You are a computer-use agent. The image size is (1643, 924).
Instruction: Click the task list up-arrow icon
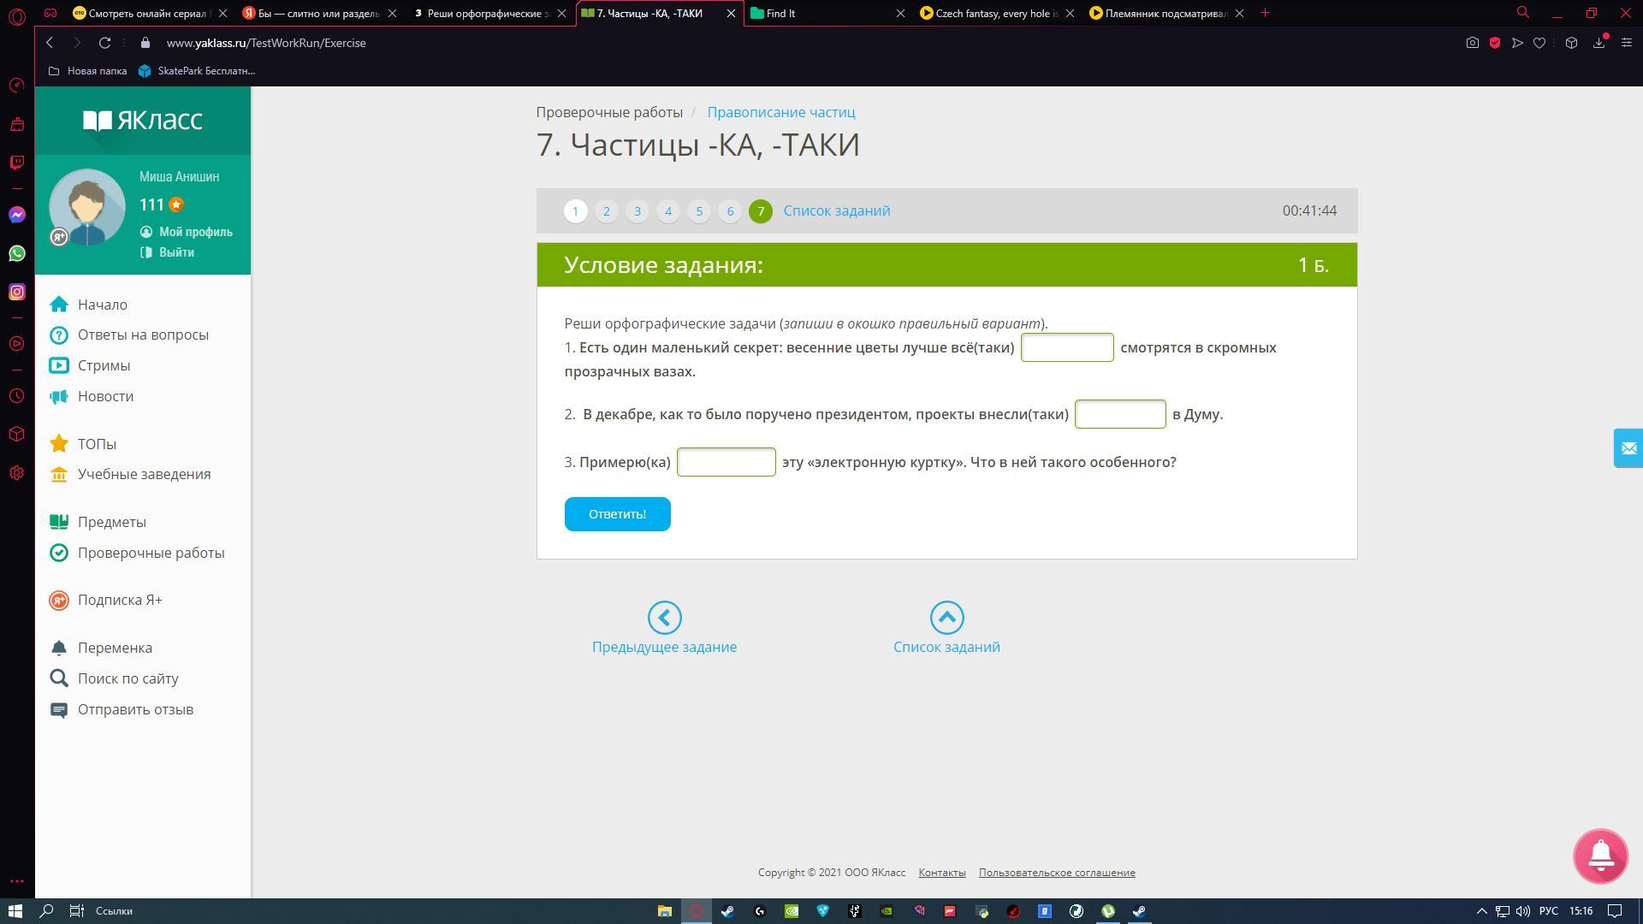pyautogui.click(x=946, y=618)
